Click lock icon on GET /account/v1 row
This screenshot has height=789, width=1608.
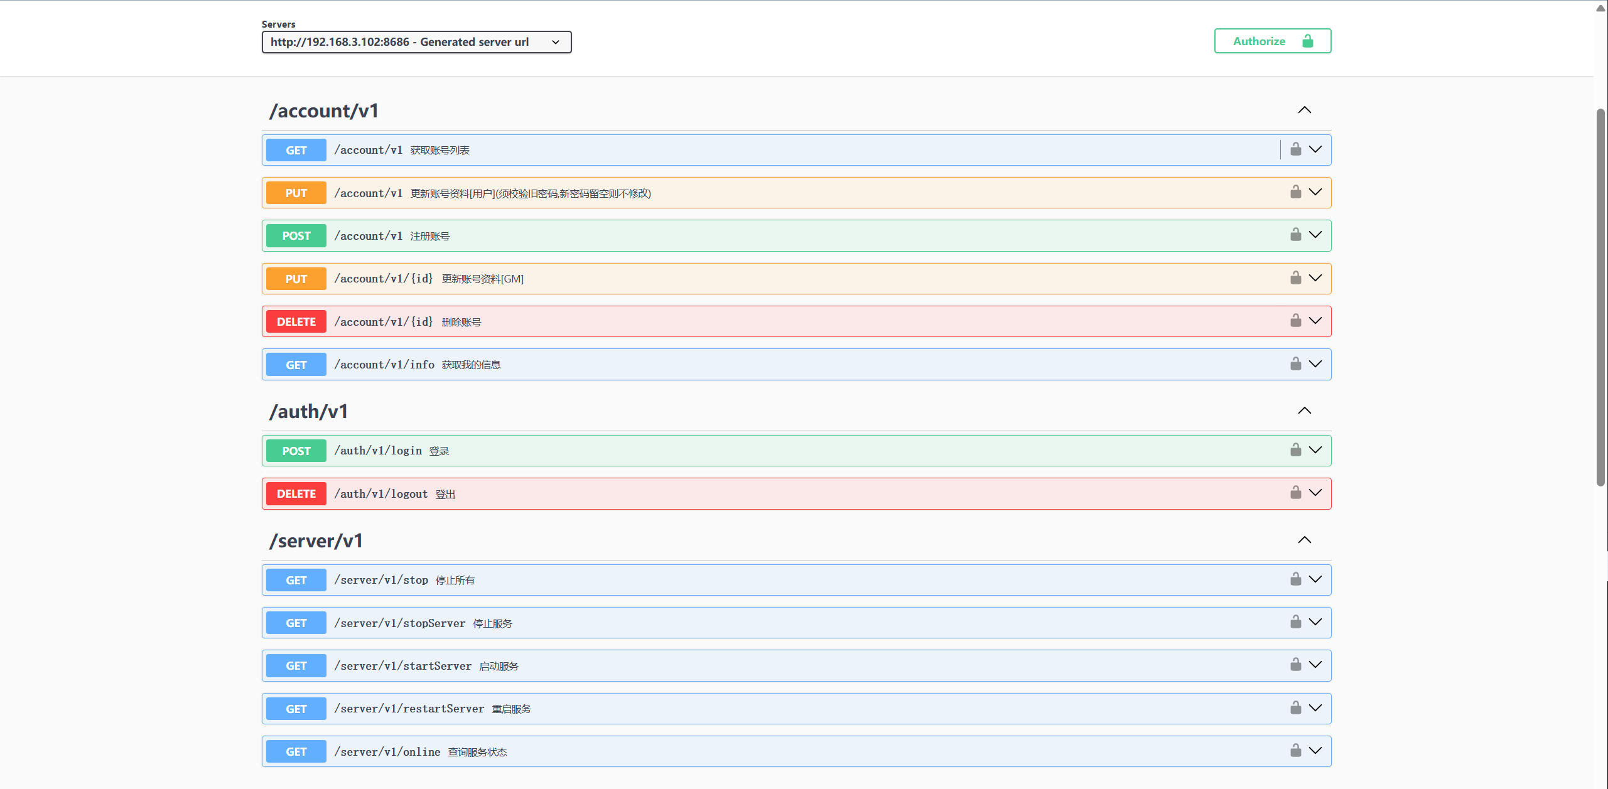coord(1295,149)
